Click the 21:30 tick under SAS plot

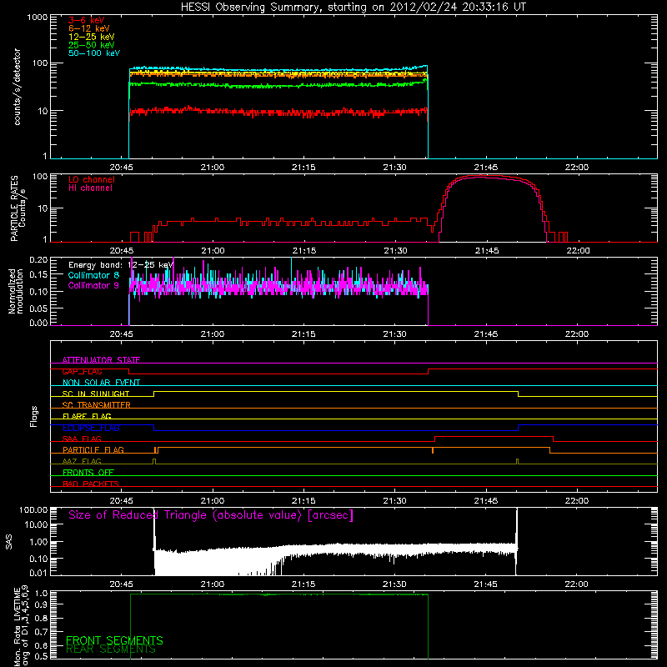394,584
